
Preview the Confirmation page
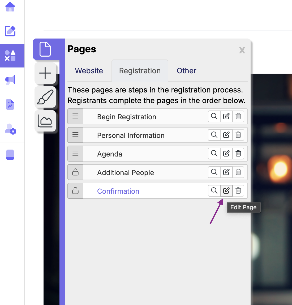click(214, 191)
